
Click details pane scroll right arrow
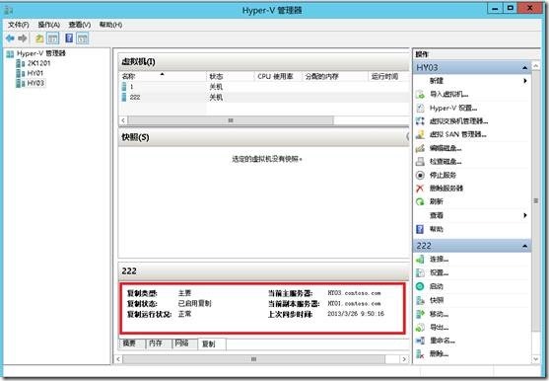pyautogui.click(x=404, y=359)
